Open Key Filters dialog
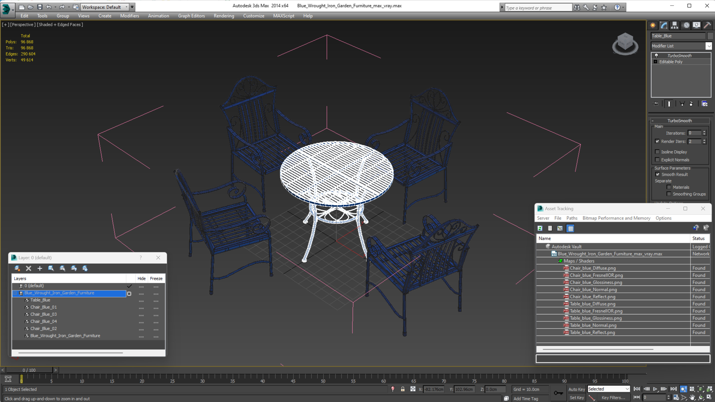 coord(613,397)
